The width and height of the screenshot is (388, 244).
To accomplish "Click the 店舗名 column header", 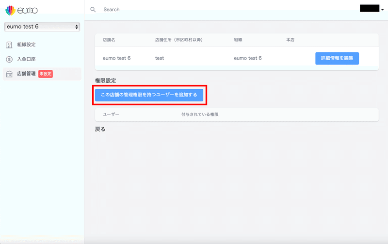I will click(109, 40).
